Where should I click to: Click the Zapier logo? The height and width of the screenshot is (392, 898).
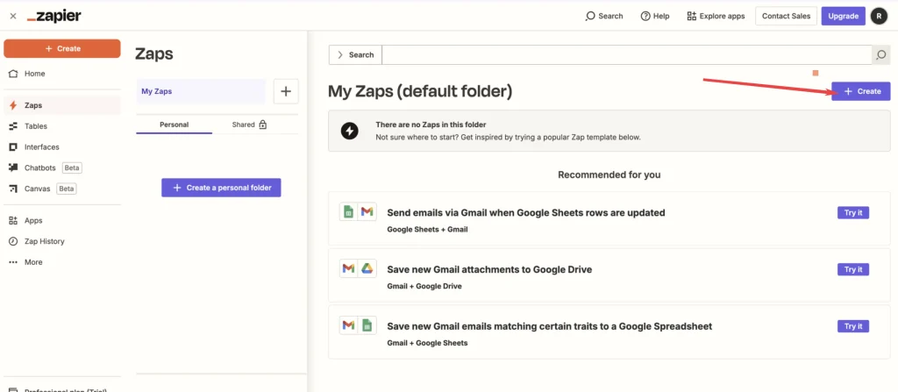(53, 16)
